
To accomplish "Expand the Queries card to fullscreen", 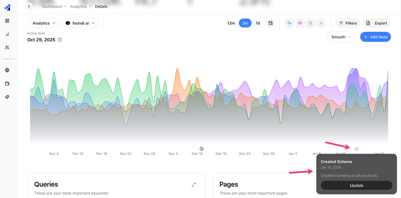I will pyautogui.click(x=194, y=185).
